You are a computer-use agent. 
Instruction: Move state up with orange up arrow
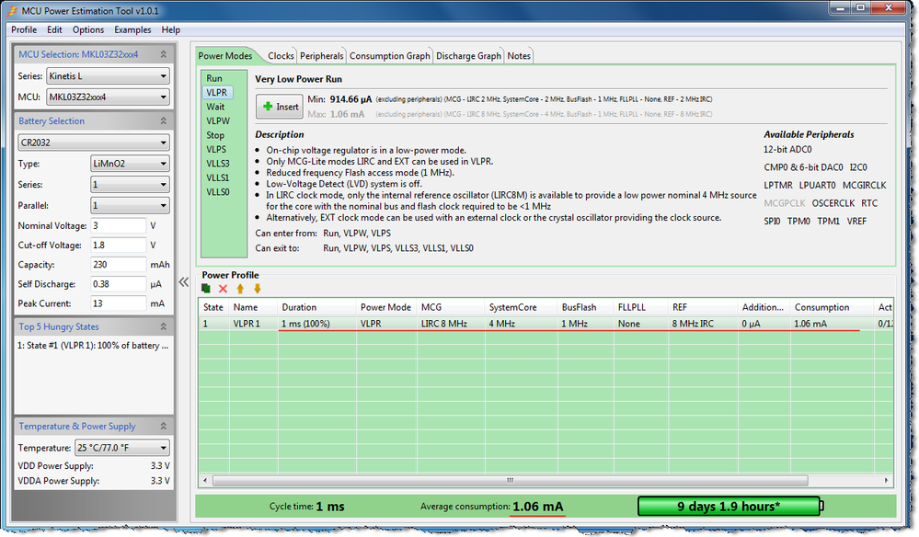(240, 289)
